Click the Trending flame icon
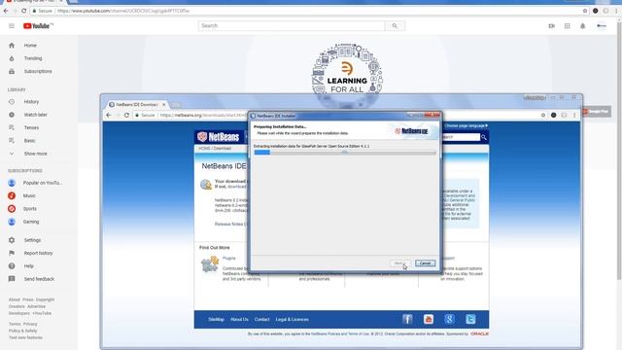This screenshot has width=622, height=350. click(x=12, y=58)
